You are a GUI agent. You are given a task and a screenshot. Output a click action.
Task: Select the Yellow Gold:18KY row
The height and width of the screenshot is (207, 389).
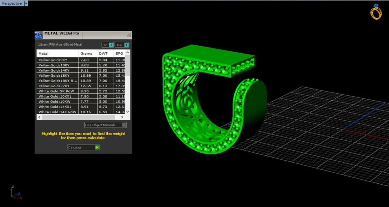click(81, 75)
